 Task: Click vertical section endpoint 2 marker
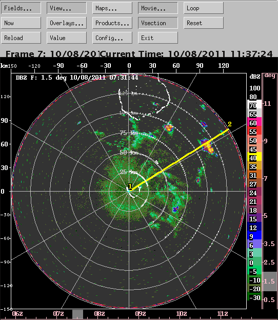point(230,124)
